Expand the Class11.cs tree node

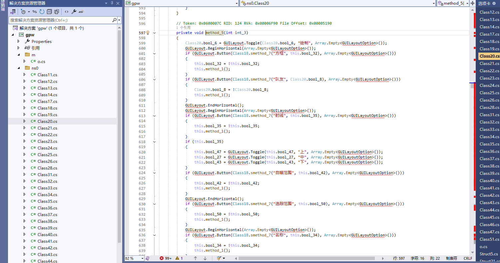point(24,75)
